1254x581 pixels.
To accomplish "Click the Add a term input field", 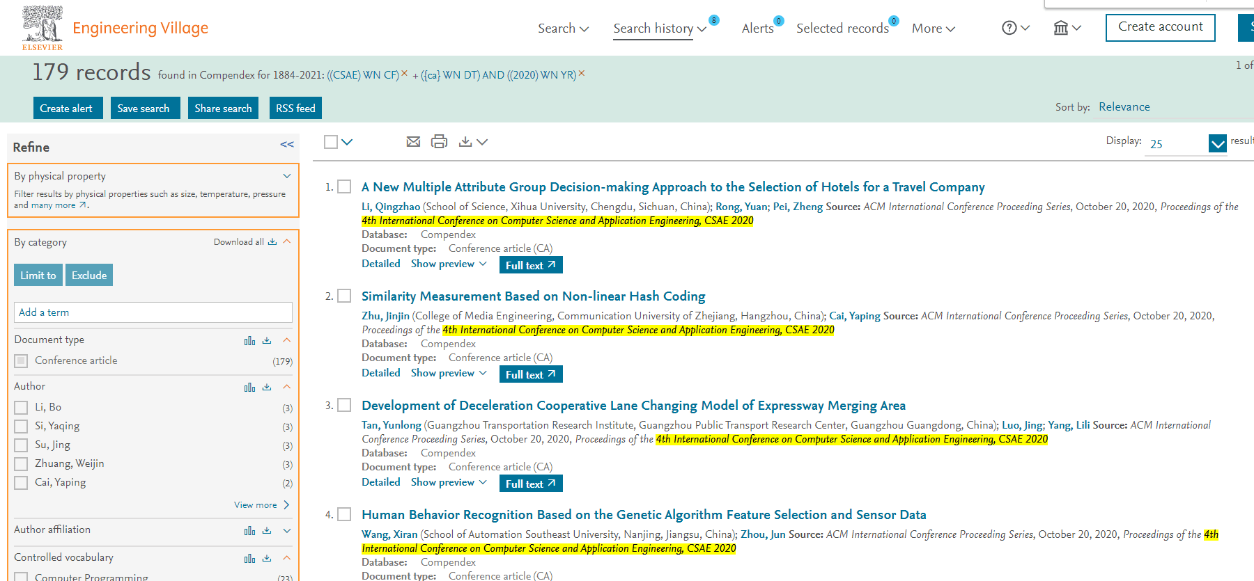I will (x=153, y=312).
